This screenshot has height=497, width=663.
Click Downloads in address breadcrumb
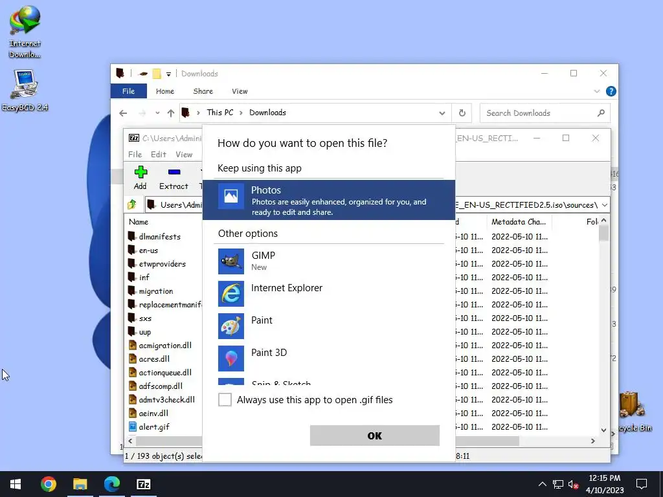point(267,113)
